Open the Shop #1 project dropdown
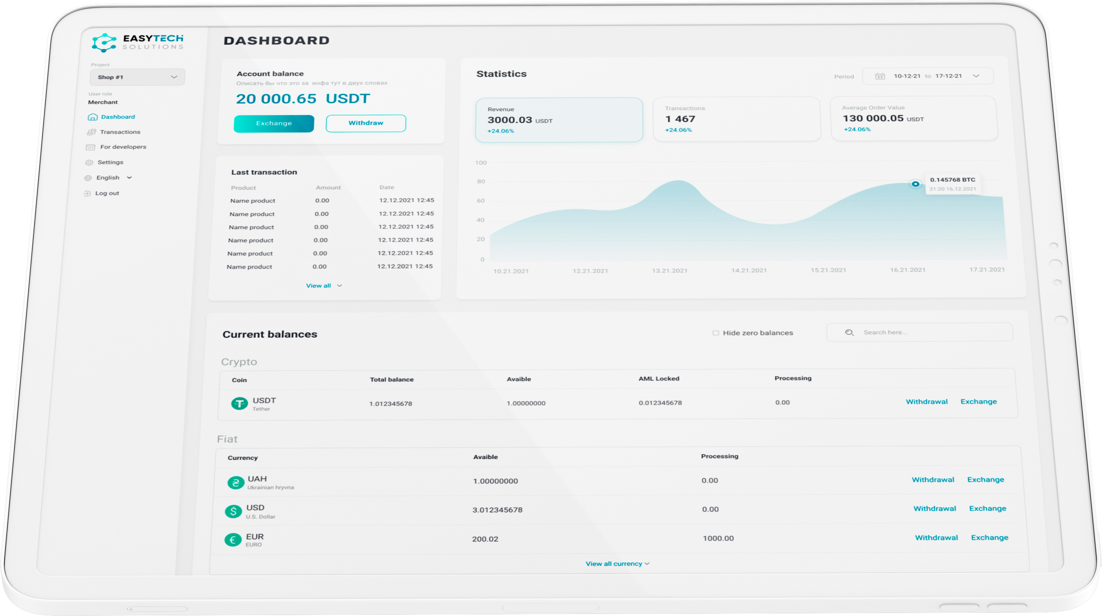 (x=137, y=77)
